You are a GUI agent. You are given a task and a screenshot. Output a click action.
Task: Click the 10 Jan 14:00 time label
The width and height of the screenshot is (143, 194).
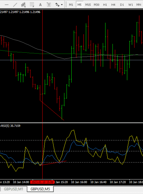[21, 182]
